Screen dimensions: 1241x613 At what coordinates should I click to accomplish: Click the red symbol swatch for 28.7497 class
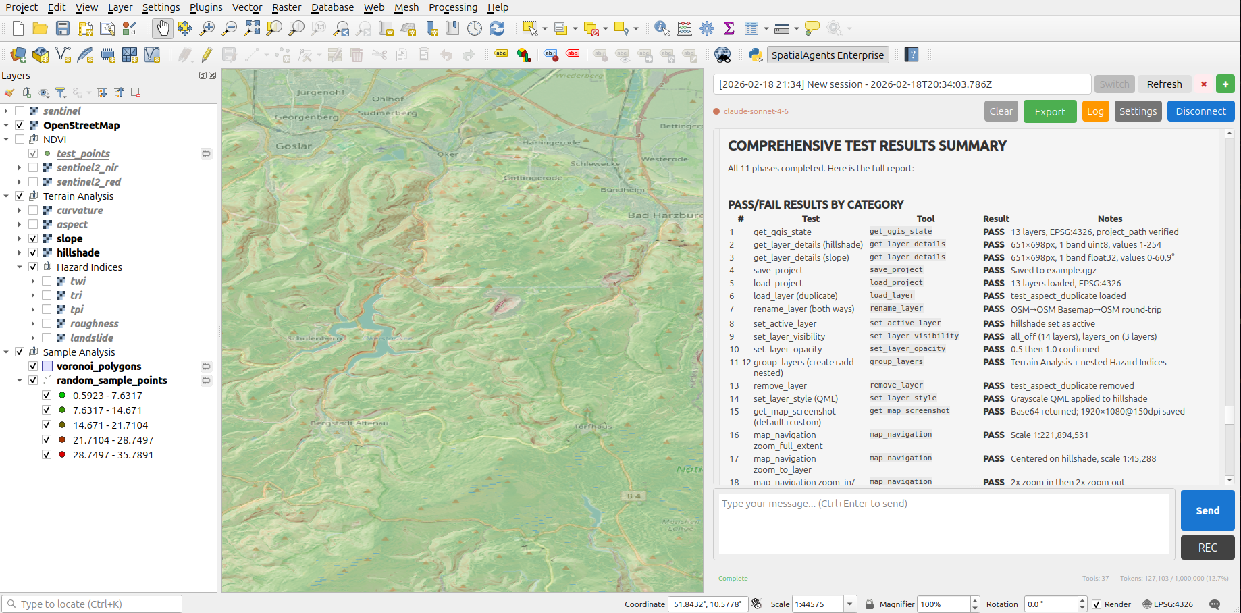coord(61,454)
